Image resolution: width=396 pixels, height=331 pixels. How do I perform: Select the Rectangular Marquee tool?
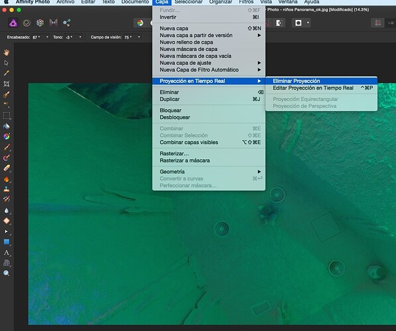[7, 115]
